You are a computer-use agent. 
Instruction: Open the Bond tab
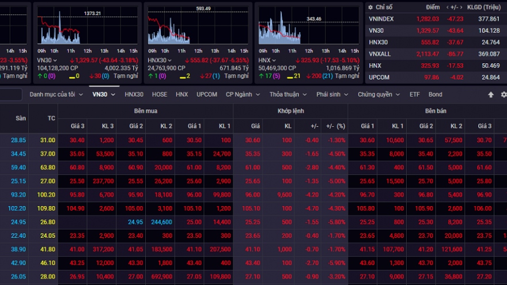435,94
